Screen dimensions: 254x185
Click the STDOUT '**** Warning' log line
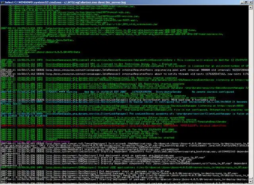click(x=117, y=92)
